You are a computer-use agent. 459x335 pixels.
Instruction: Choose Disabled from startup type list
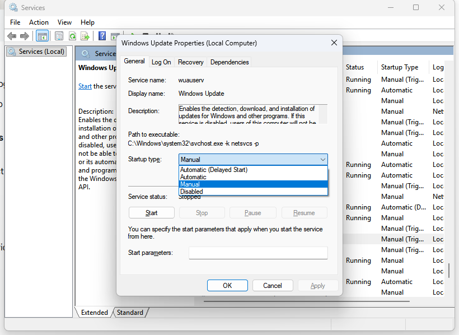(191, 192)
